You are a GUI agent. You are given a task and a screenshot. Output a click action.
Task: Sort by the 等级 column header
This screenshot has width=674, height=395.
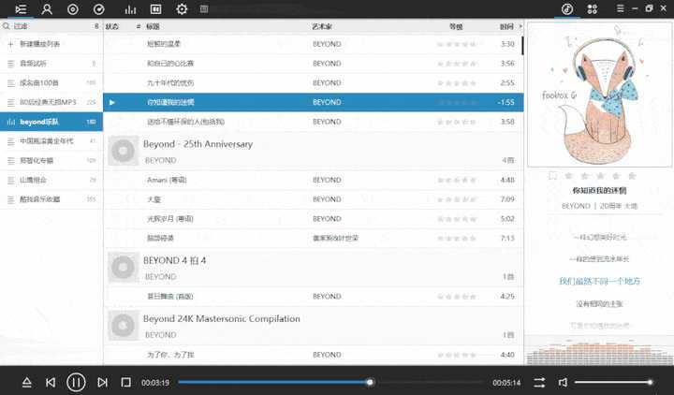pyautogui.click(x=456, y=26)
